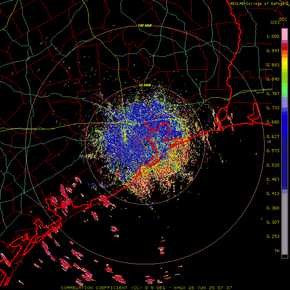290x290 pixels.
Task: Click the 100 NMI range ring label
Action: (145, 25)
